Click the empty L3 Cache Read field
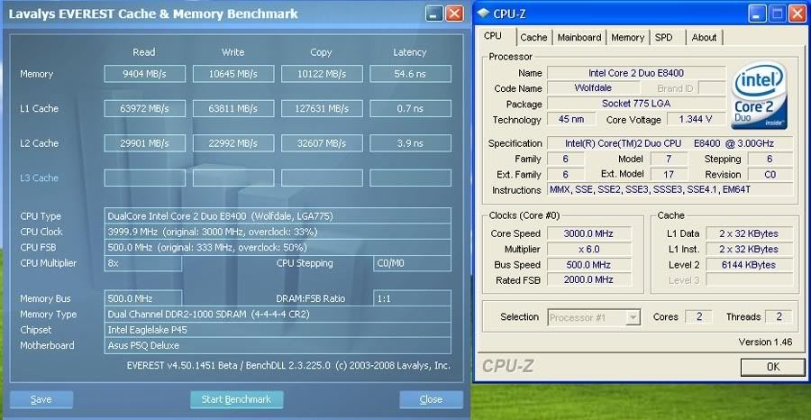This screenshot has height=420, width=811. pos(145,178)
